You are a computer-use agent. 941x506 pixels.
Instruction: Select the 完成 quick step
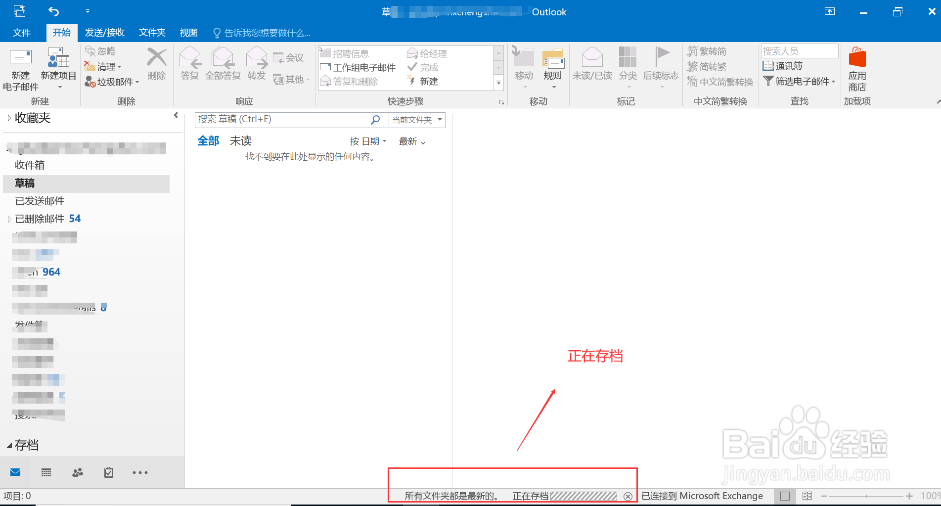tap(423, 67)
